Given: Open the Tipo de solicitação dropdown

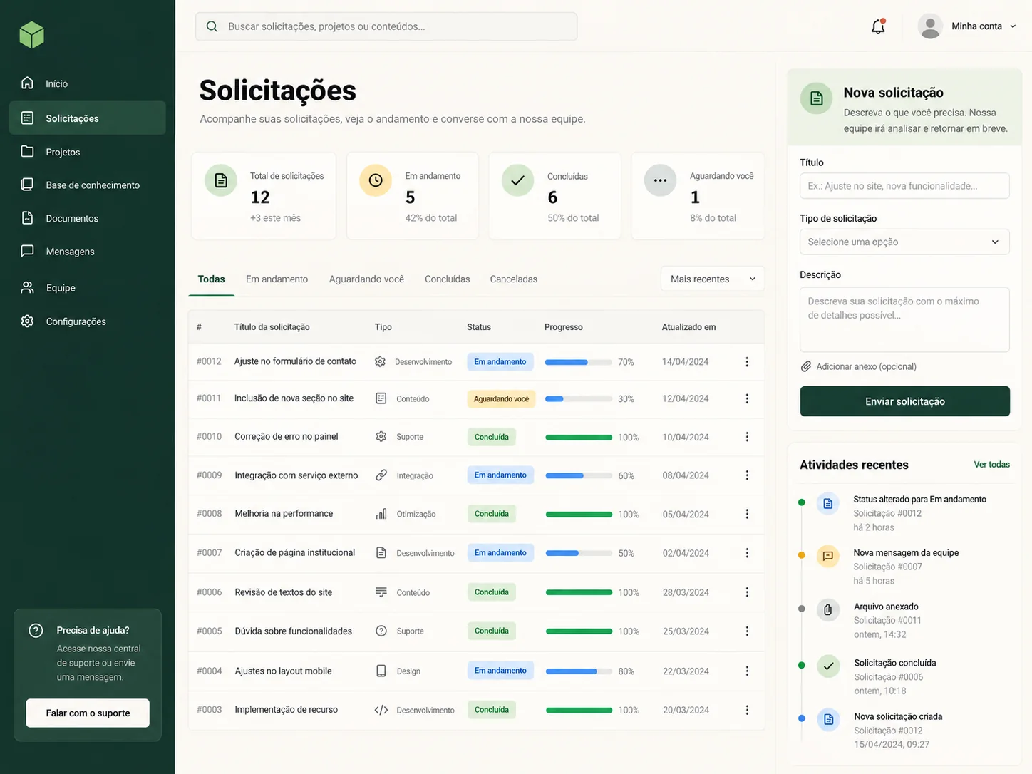Looking at the screenshot, I should [904, 242].
